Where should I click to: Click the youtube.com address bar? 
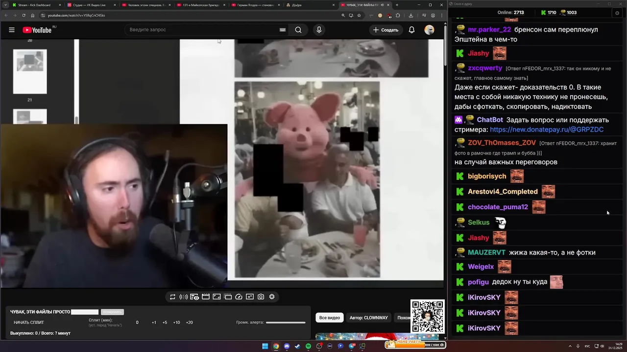191,15
